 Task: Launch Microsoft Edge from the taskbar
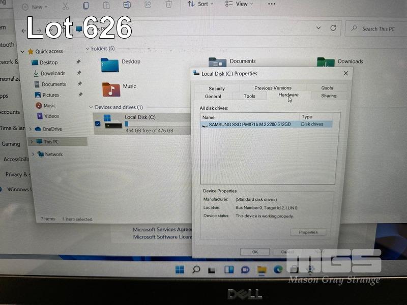(x=278, y=269)
